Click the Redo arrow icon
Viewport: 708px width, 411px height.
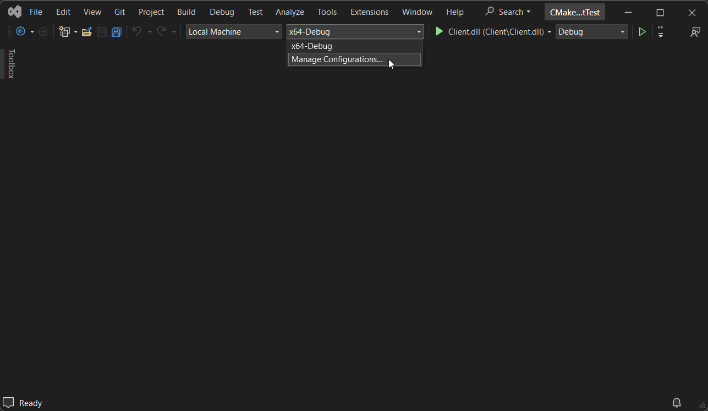[x=161, y=32]
